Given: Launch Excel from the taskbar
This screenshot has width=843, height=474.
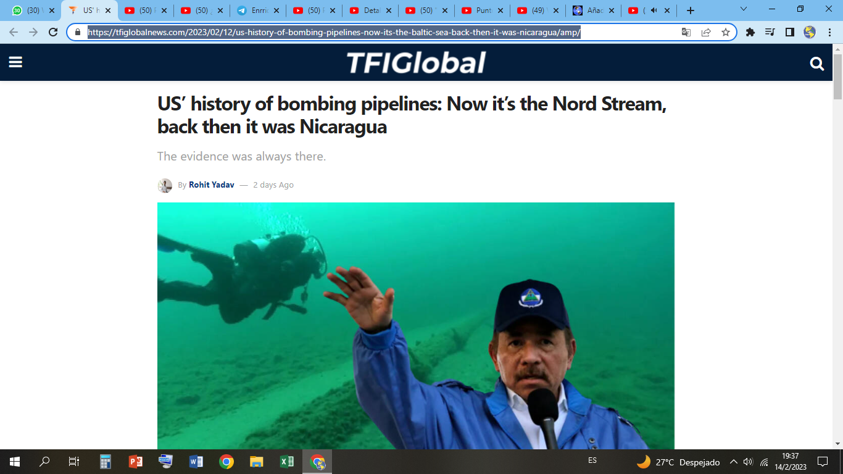Looking at the screenshot, I should click(x=287, y=462).
